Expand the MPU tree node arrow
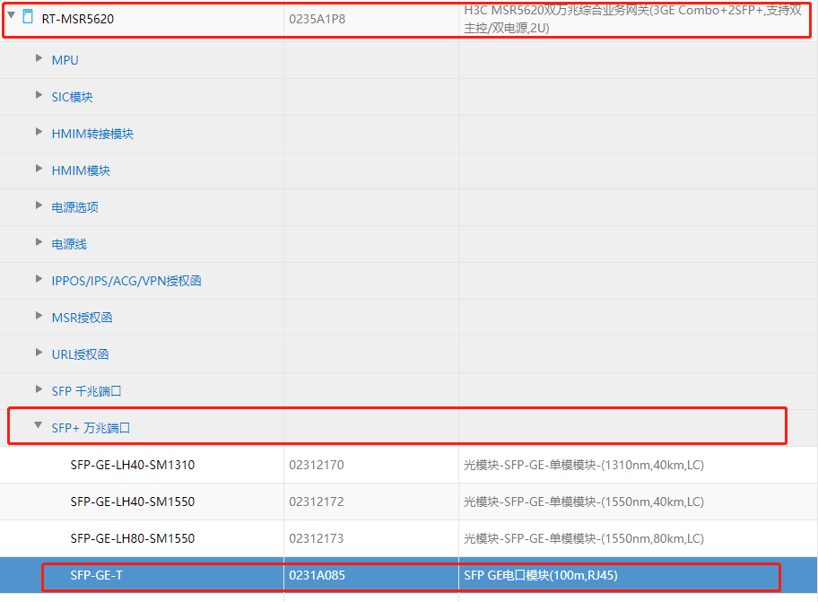818x602 pixels. 39,58
